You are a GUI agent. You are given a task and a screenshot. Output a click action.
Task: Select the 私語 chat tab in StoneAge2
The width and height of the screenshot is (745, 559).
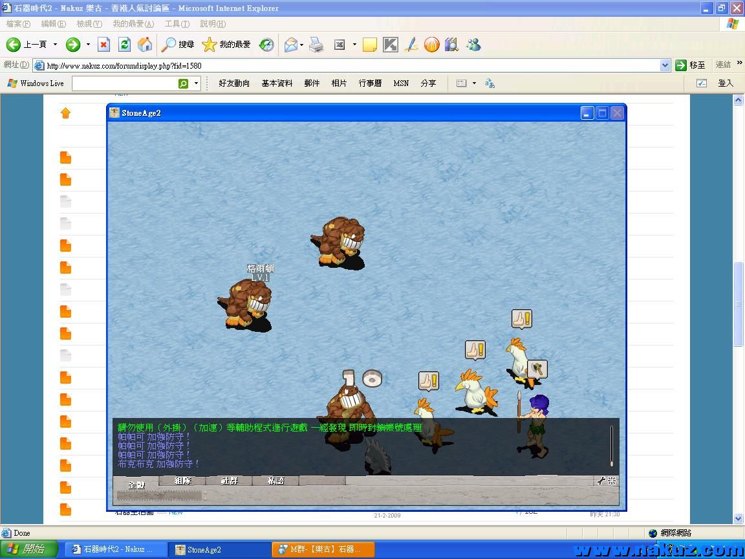[x=276, y=481]
